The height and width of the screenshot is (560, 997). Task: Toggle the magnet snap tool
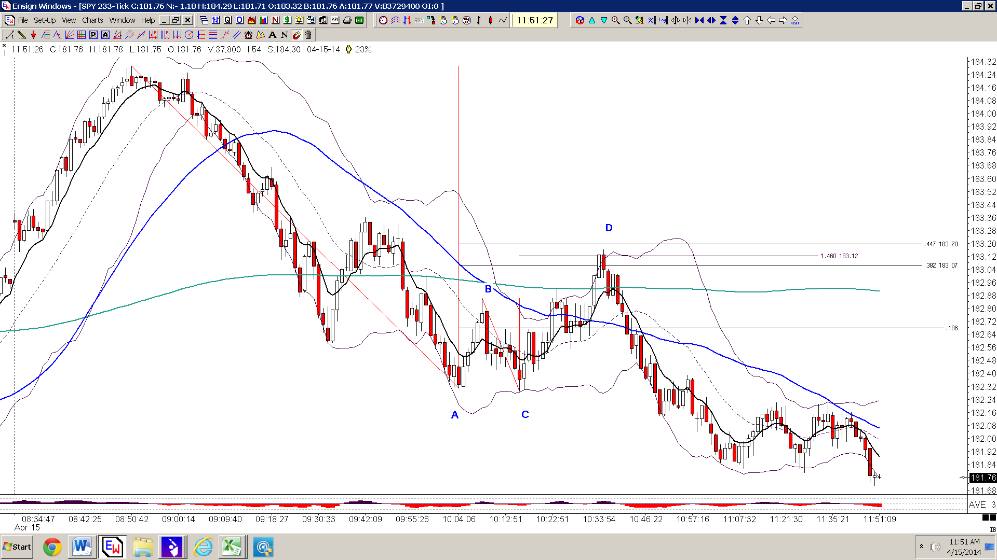pyautogui.click(x=296, y=35)
